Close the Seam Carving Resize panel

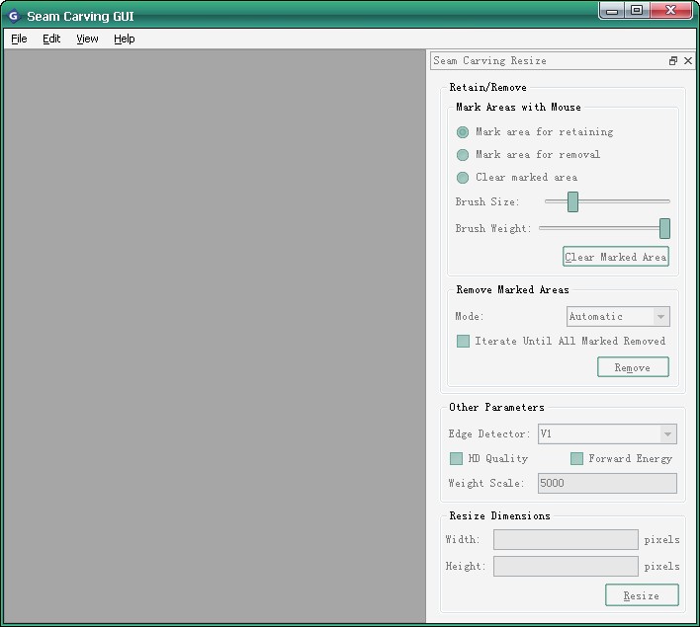pyautogui.click(x=688, y=60)
